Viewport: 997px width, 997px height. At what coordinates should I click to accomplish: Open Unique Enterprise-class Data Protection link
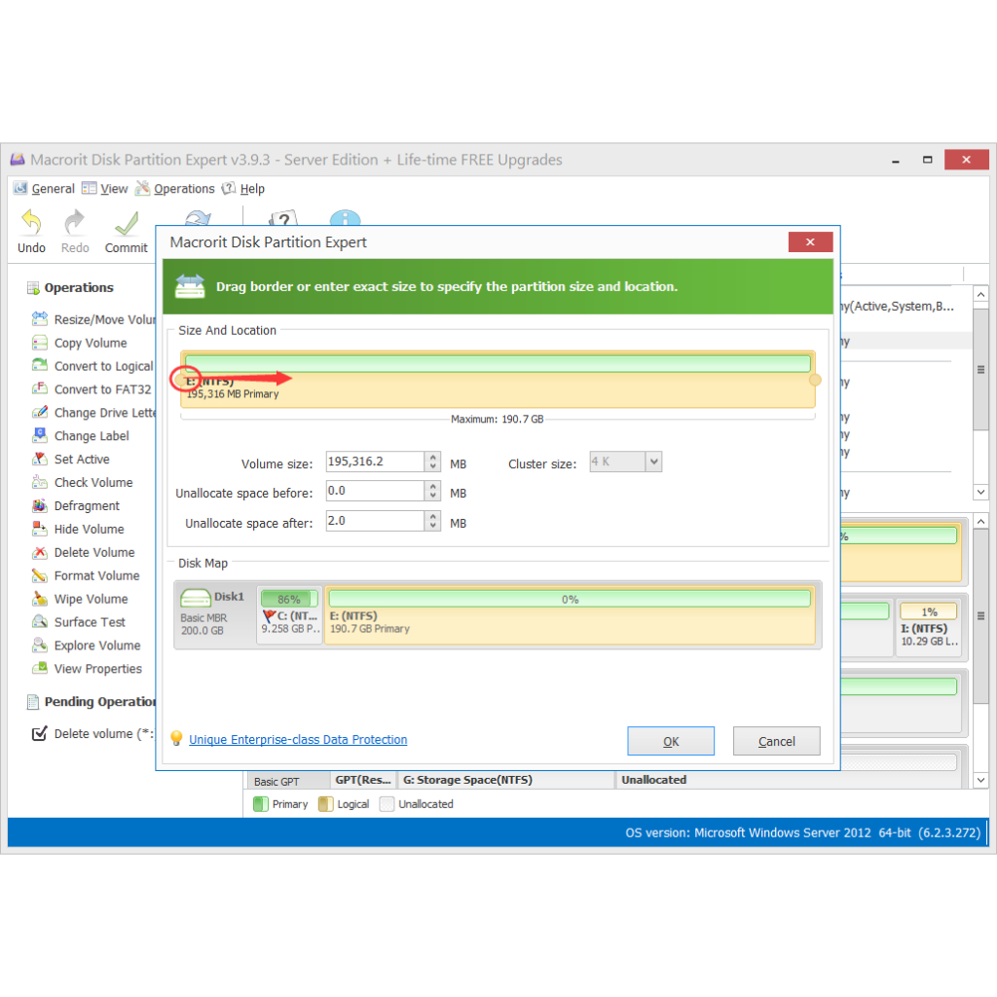298,740
